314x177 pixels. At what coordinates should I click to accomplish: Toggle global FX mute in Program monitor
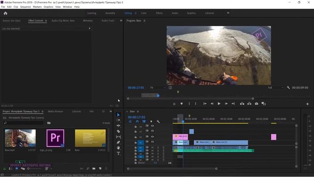[174, 104]
